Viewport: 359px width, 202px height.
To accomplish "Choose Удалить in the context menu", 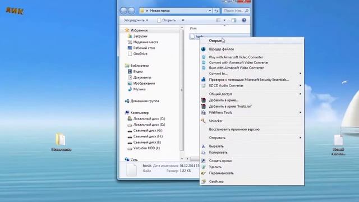I will [252, 167].
